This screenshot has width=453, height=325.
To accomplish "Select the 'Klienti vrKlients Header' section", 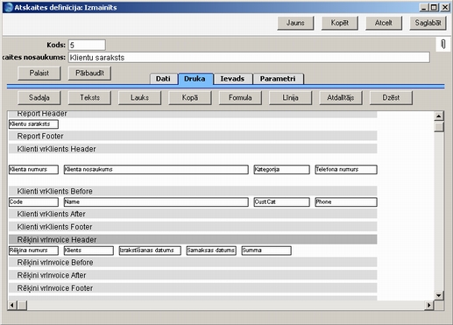I will coord(193,149).
